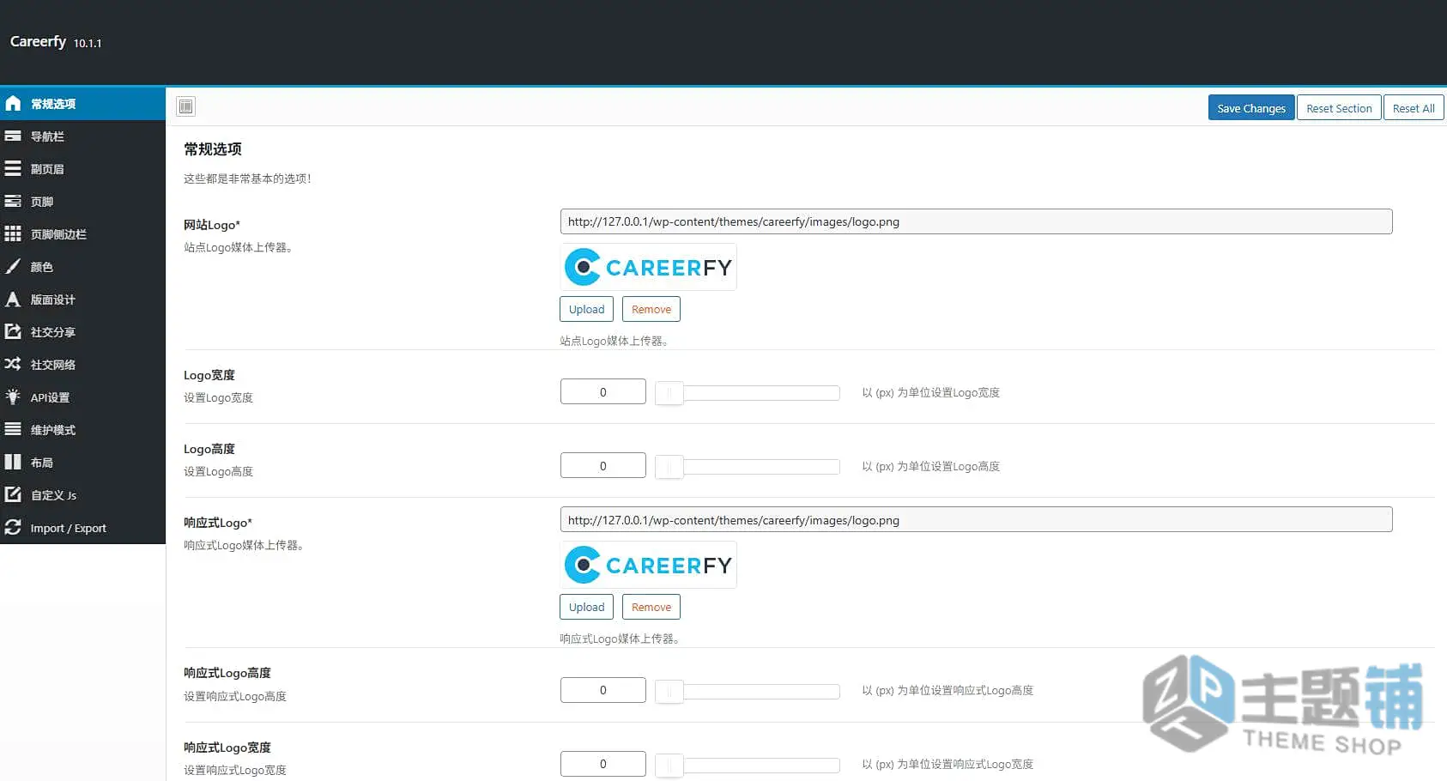Open the 常规选项 tab

click(x=82, y=104)
